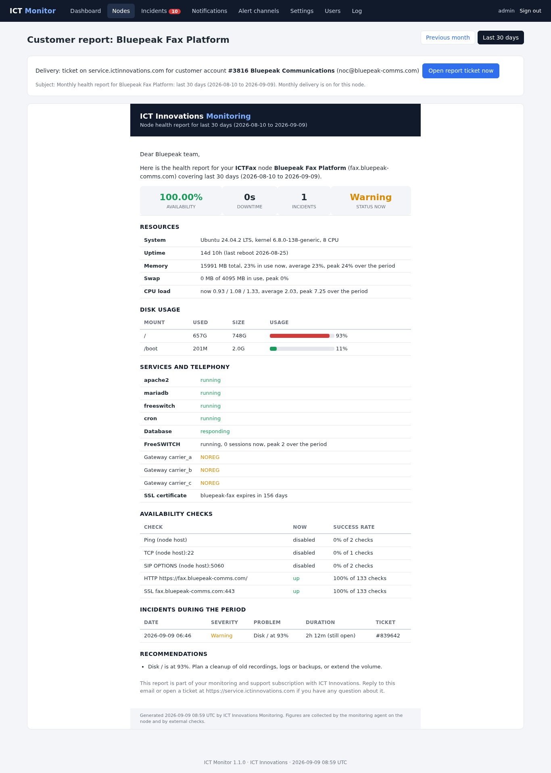Go to the Dashboard menu item
This screenshot has height=773, width=551.
(x=86, y=11)
